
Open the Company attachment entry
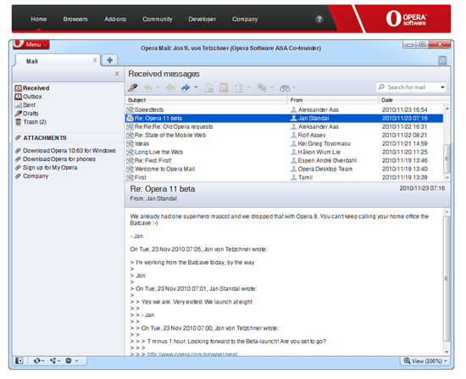click(32, 176)
